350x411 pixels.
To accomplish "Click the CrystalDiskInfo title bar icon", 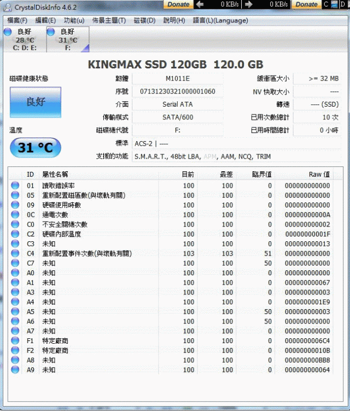I will (x=7, y=7).
